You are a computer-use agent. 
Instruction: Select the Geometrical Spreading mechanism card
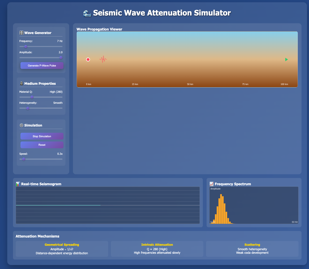click(62, 249)
